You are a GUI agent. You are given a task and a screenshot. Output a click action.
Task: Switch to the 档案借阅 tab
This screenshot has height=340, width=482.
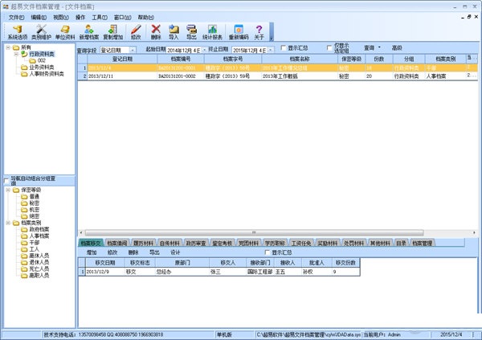[x=116, y=242]
